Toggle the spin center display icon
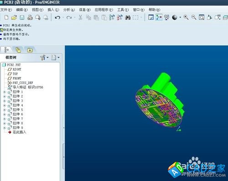This screenshot has width=228, height=181. click(x=159, y=17)
